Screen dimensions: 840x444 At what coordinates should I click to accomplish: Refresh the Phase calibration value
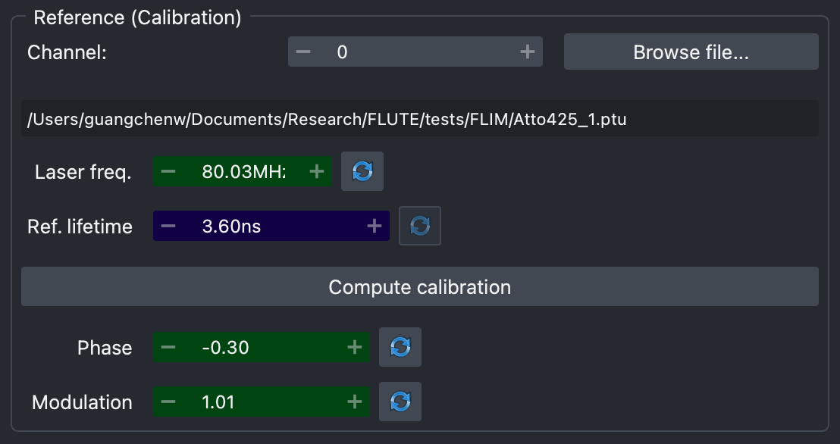(400, 347)
